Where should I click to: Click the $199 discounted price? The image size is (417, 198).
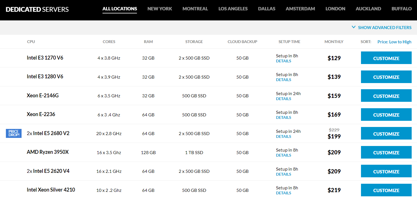click(x=334, y=136)
